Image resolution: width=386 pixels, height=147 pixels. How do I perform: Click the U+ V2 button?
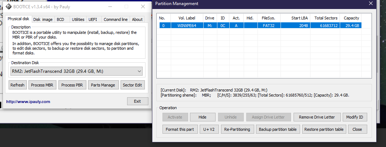[x=209, y=129]
